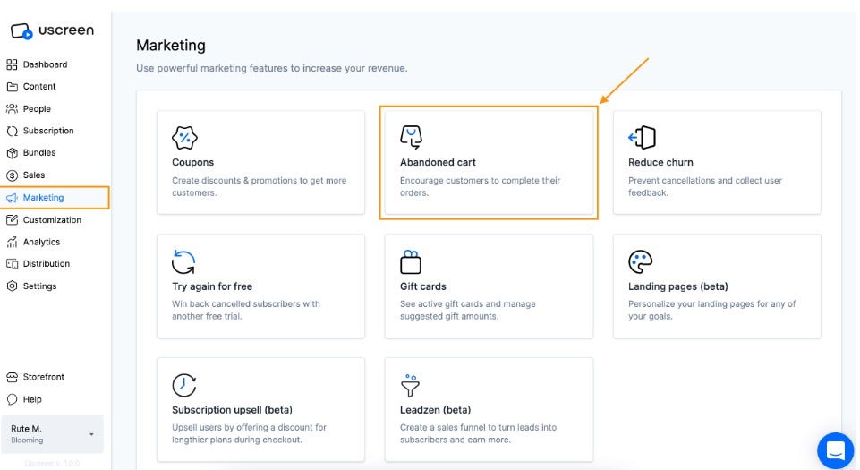Click the People icon in sidebar

tap(12, 108)
